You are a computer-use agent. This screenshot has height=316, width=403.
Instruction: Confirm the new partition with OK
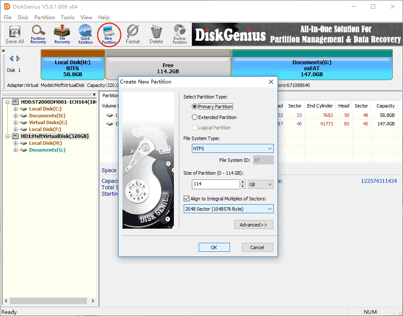[214, 247]
